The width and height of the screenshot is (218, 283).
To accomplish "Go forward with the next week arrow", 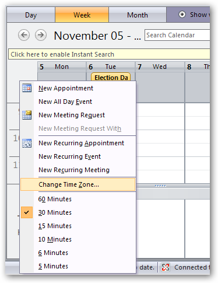I will pyautogui.click(x=41, y=35).
